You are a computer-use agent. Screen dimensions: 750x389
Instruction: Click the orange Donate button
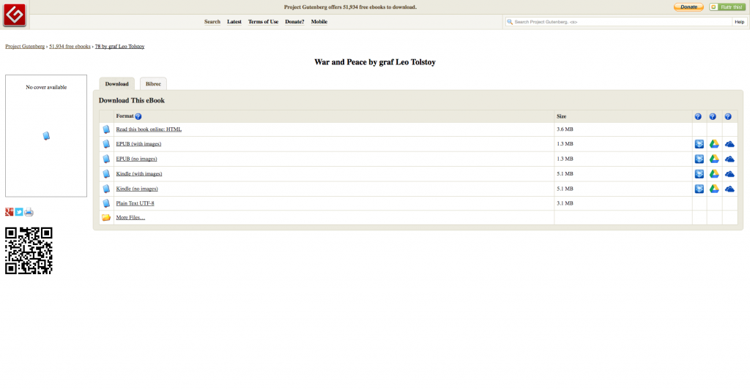[x=688, y=7]
